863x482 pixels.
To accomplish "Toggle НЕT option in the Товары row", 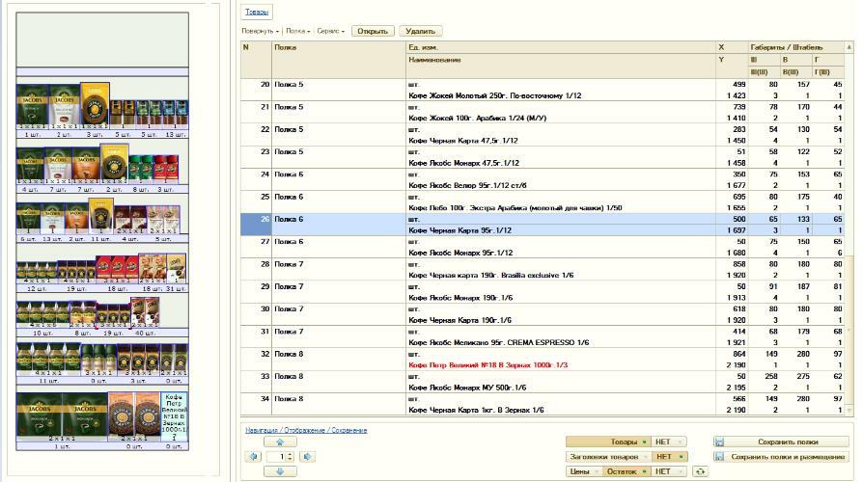I will point(668,442).
